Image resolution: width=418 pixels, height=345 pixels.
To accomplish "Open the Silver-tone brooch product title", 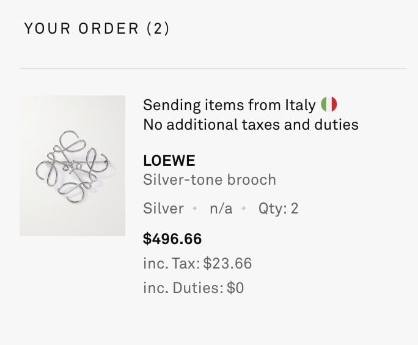I will coord(210,180).
